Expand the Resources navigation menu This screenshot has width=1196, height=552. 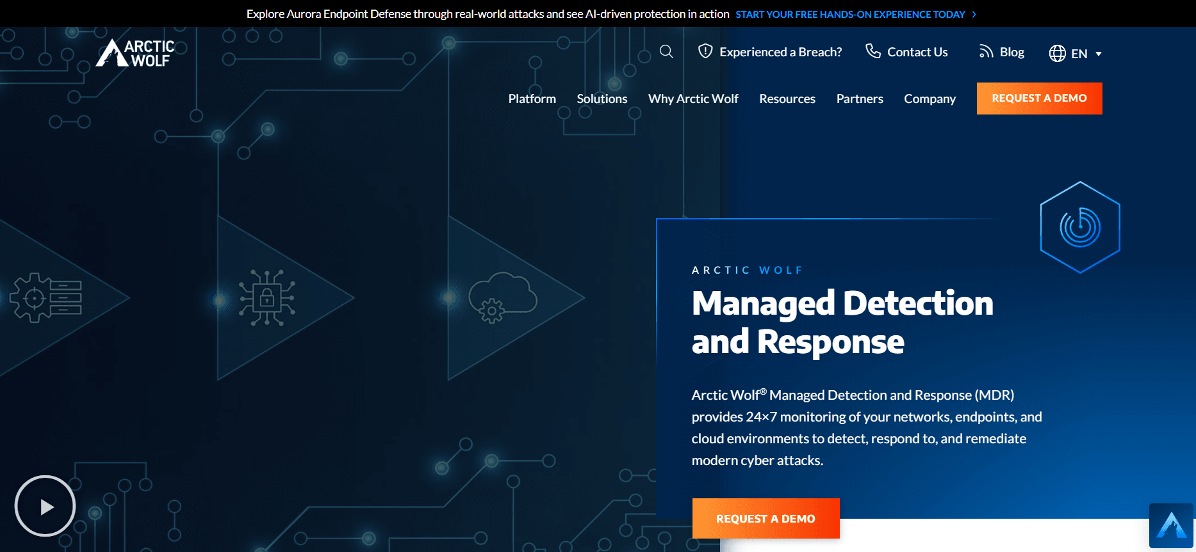[787, 99]
